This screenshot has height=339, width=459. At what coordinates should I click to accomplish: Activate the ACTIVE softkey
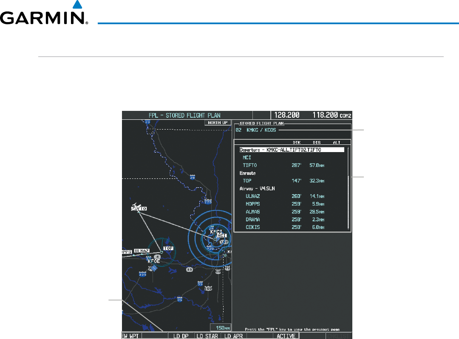[x=286, y=336]
